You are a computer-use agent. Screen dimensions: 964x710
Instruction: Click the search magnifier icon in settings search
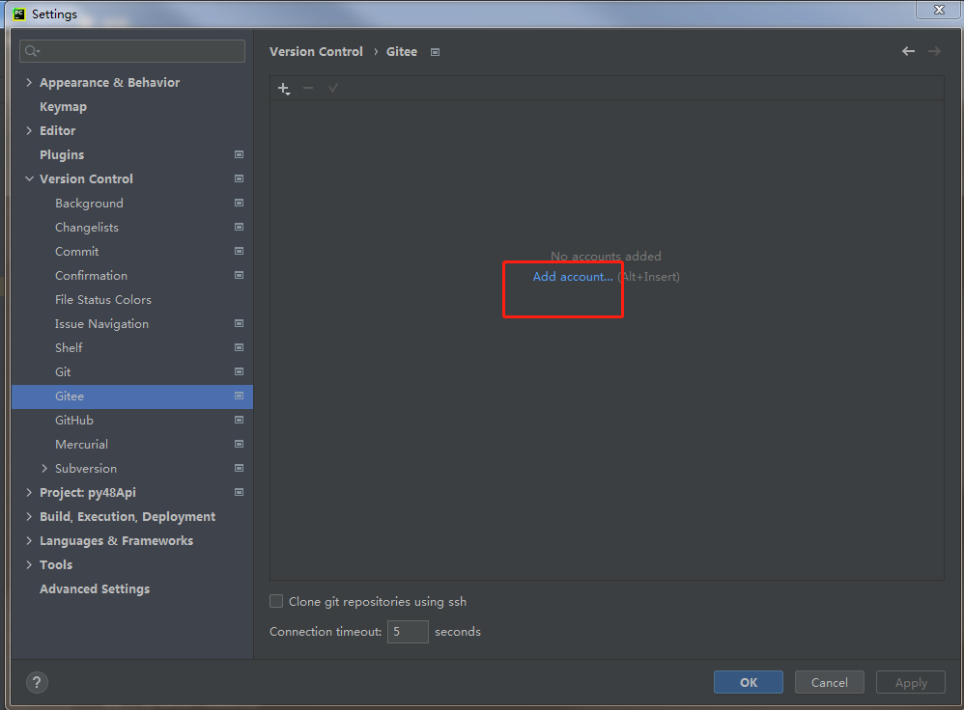pos(32,51)
